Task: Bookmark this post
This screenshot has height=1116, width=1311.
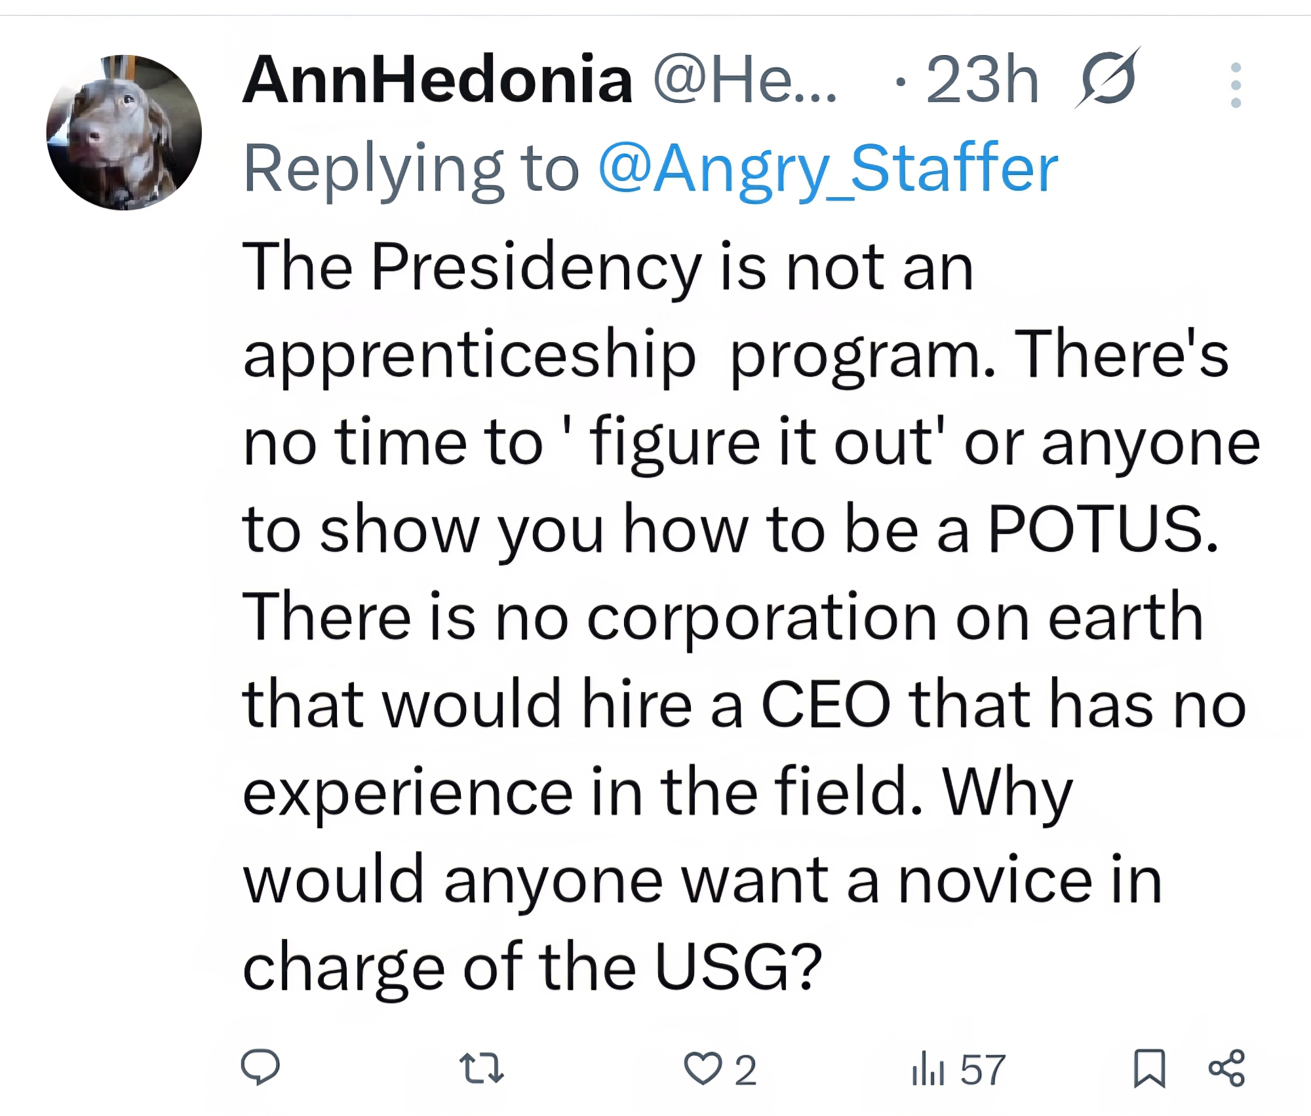Action: [1149, 1069]
